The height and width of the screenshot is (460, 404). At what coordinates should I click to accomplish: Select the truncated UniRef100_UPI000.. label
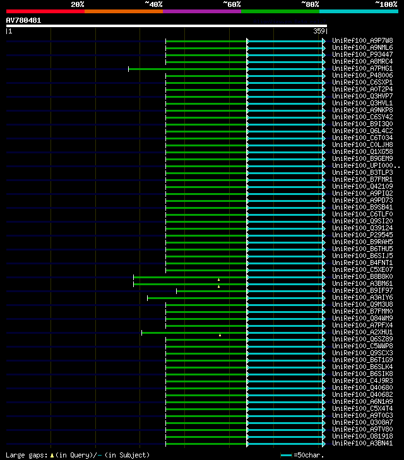coord(366,165)
